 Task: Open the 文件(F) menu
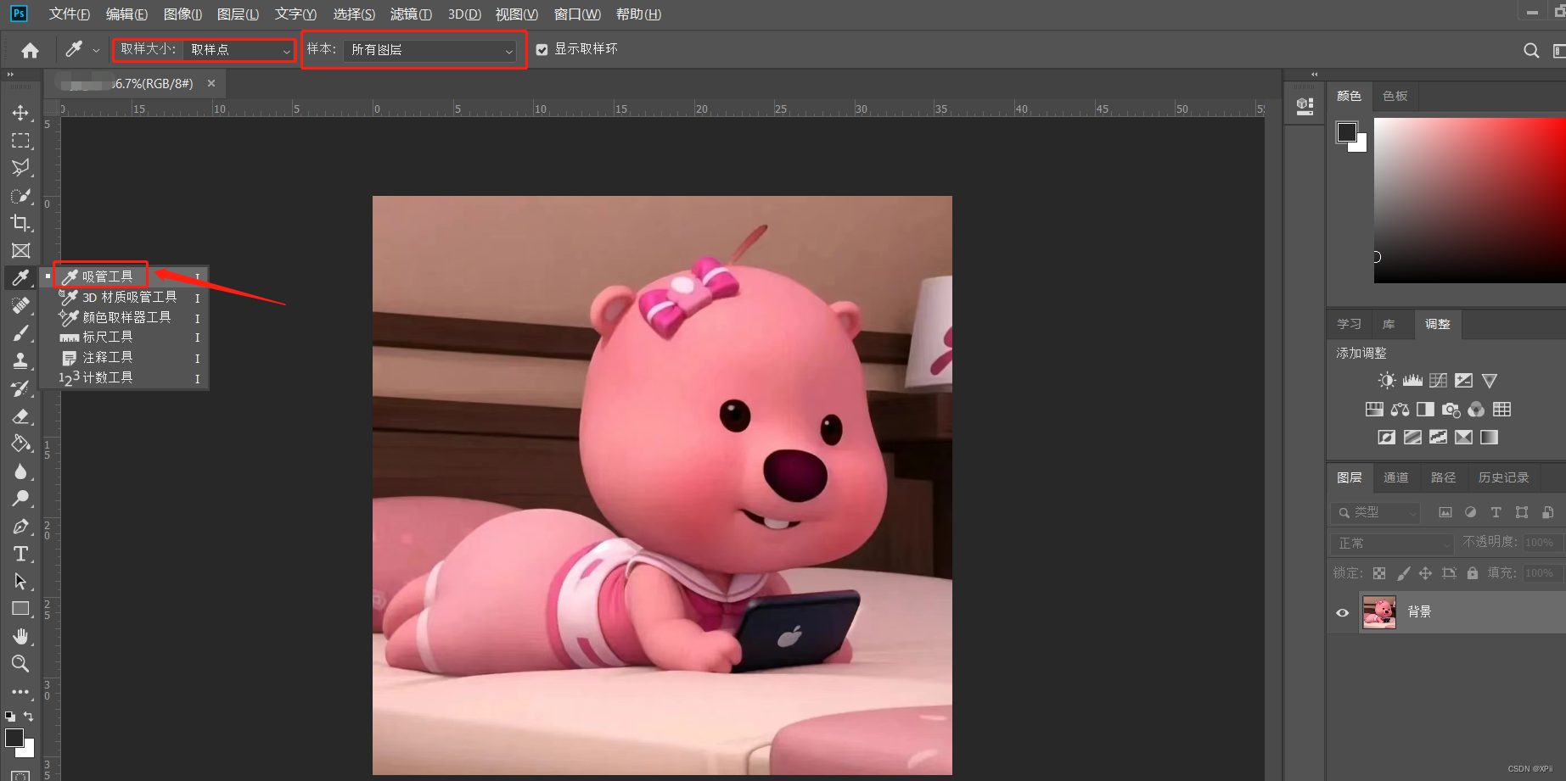[x=69, y=14]
